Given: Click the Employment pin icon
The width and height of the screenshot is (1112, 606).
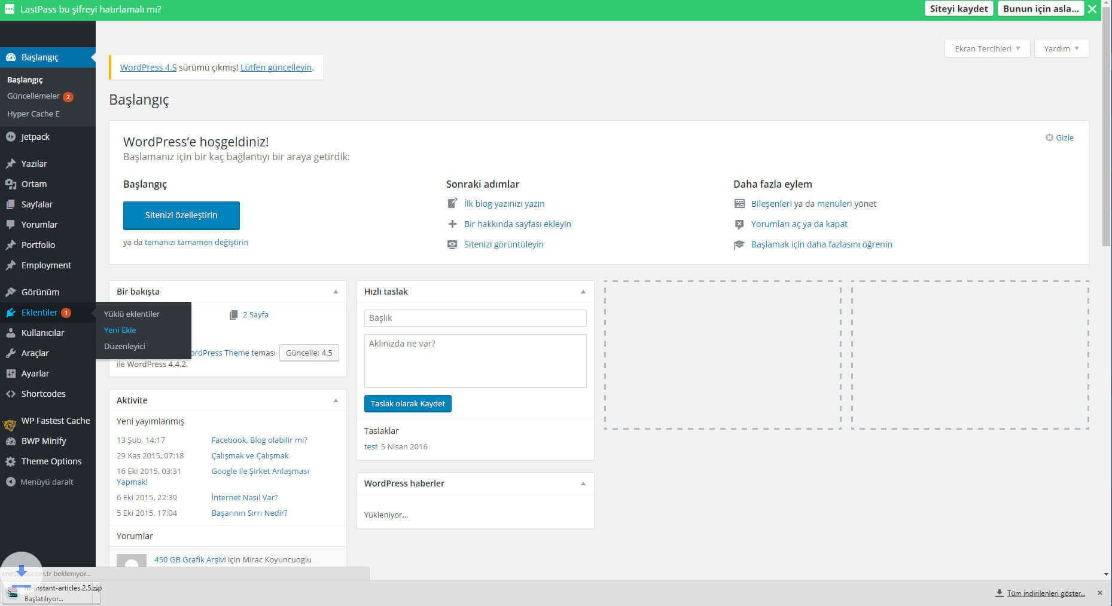Looking at the screenshot, I should 10,265.
